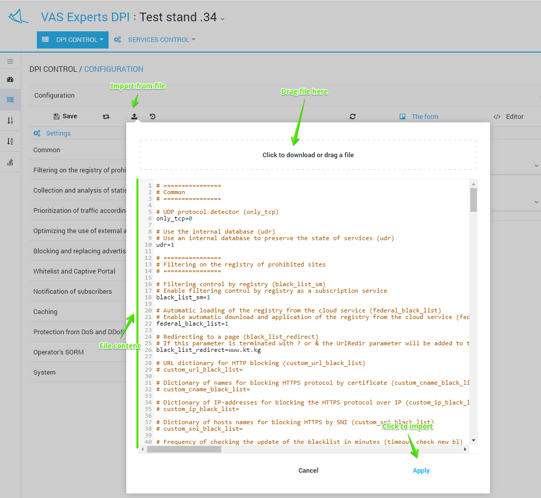Screen dimensions: 541x498
Task: Click the history clock icon in toolbar
Action: pyautogui.click(x=153, y=116)
